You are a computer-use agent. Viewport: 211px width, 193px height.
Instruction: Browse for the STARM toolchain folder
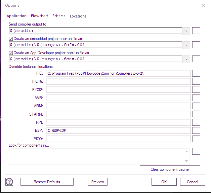197,114
